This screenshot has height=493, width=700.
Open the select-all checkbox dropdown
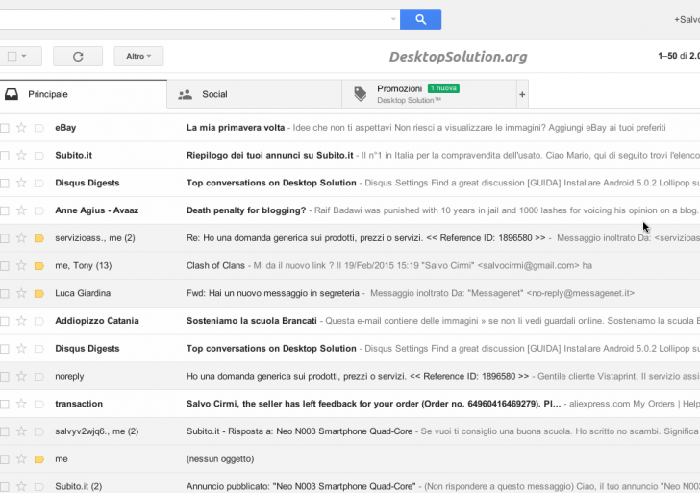[x=23, y=57]
